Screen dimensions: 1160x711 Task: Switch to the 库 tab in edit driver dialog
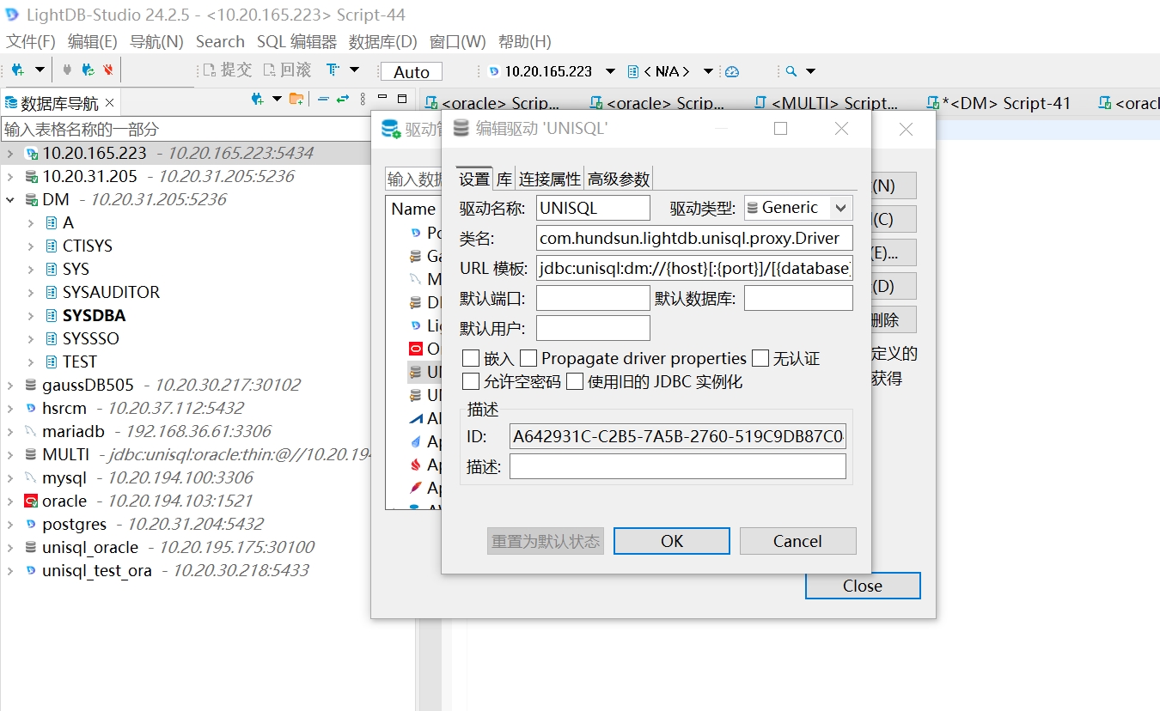(x=504, y=179)
